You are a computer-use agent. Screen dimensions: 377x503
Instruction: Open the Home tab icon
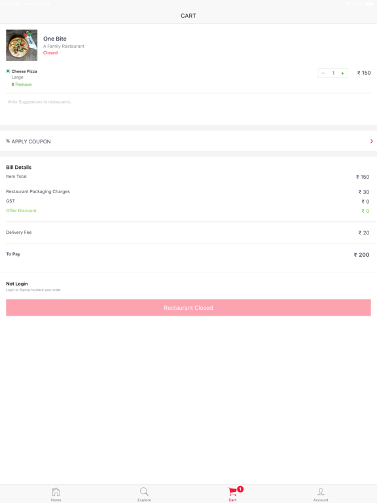56,491
